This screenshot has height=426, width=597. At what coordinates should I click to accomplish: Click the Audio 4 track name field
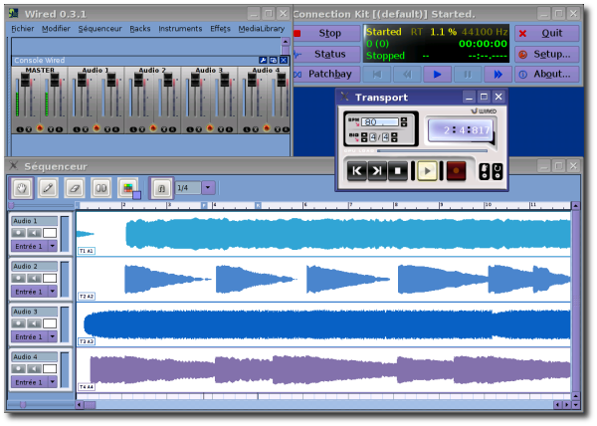(x=34, y=357)
